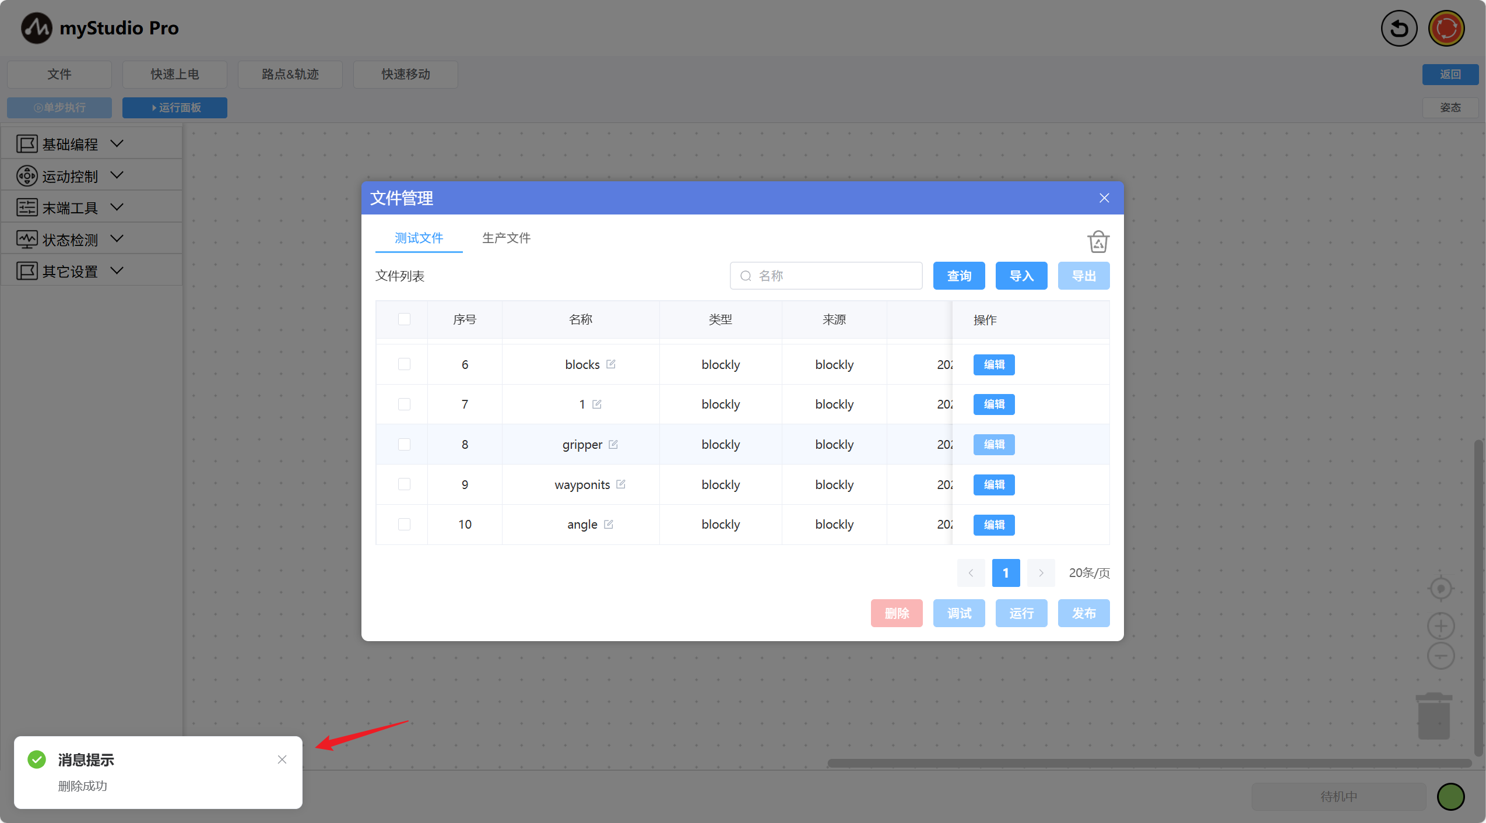This screenshot has width=1486, height=823.
Task: Expand the 运动控制 category
Action: tap(70, 176)
